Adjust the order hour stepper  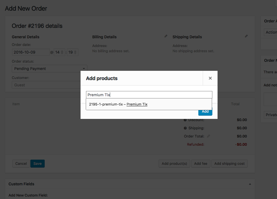click(62, 52)
